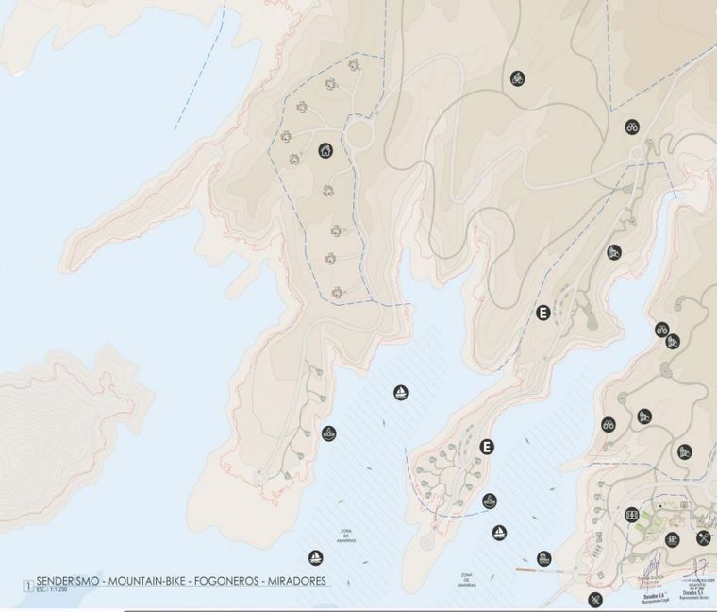Image resolution: width=717 pixels, height=612 pixels.
Task: Select the restaurant fork-and-knife icon
Action: click(x=703, y=538)
